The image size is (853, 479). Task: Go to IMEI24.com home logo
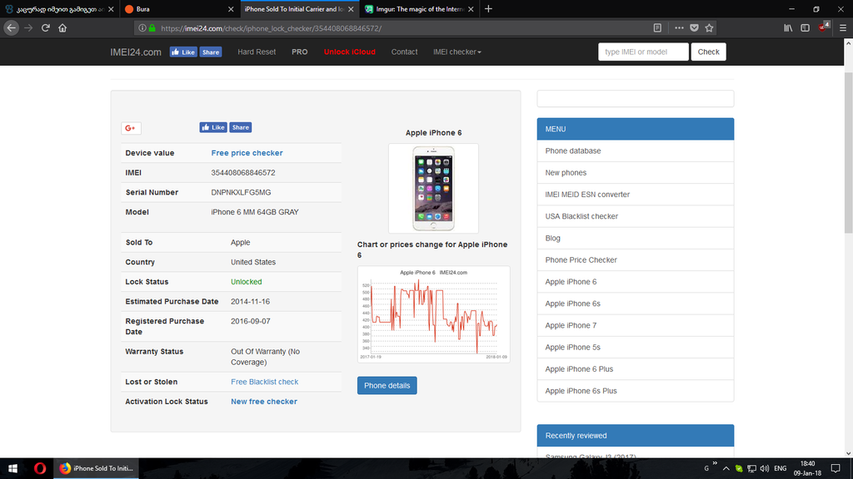click(136, 52)
